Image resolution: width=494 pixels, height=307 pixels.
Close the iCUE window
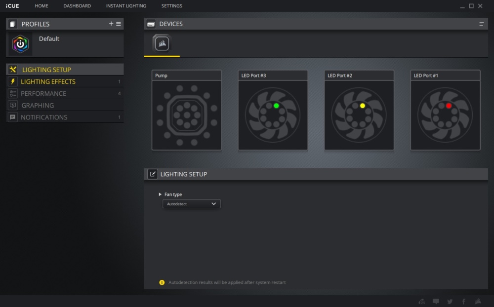click(480, 5)
